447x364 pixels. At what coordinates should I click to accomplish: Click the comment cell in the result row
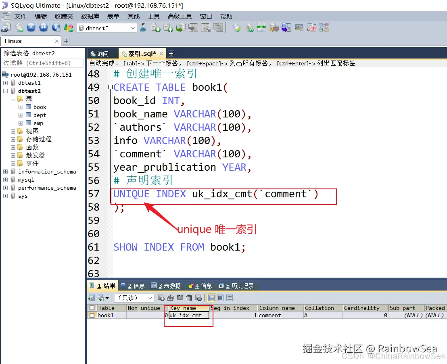pos(281,315)
